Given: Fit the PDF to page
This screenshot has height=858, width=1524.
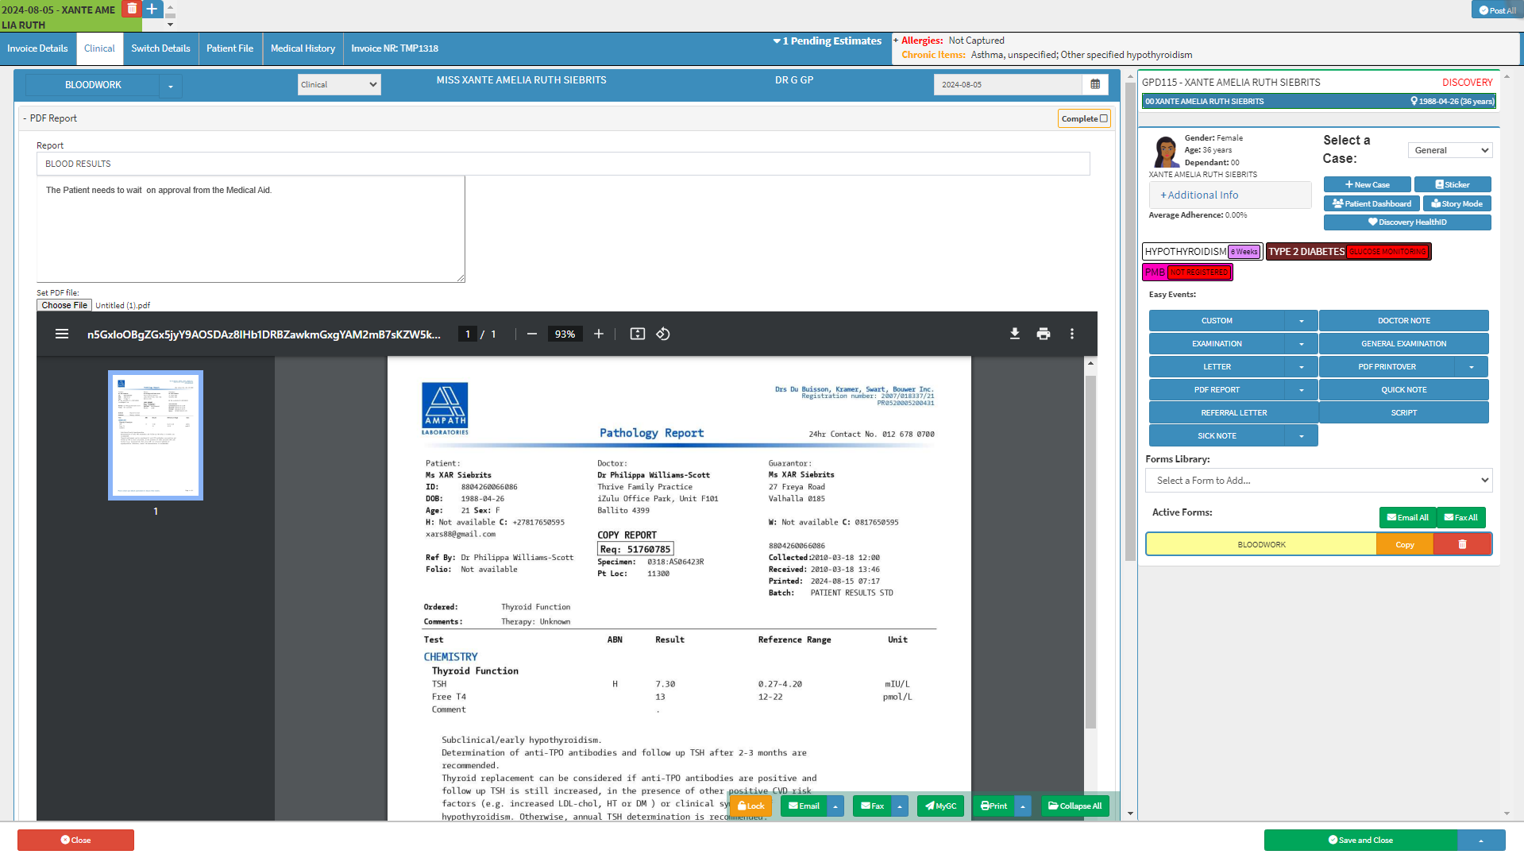Looking at the screenshot, I should pyautogui.click(x=637, y=334).
